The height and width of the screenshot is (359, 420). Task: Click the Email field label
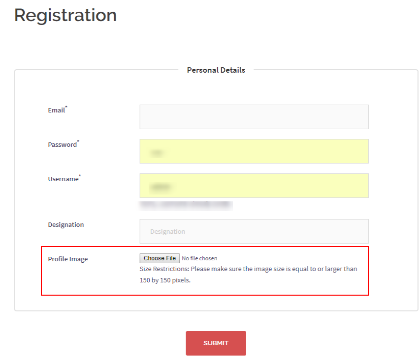point(56,110)
